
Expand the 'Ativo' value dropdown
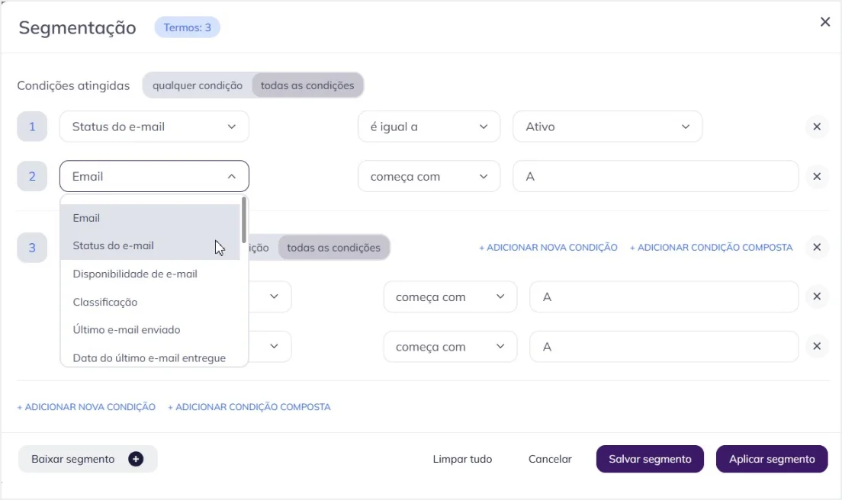607,127
